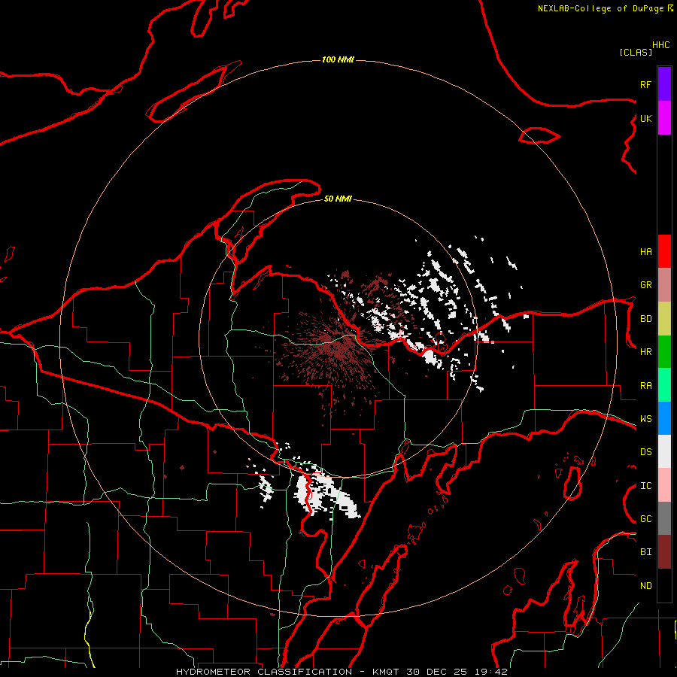The width and height of the screenshot is (677, 677).
Task: Click the ND legend label
Action: tap(645, 586)
